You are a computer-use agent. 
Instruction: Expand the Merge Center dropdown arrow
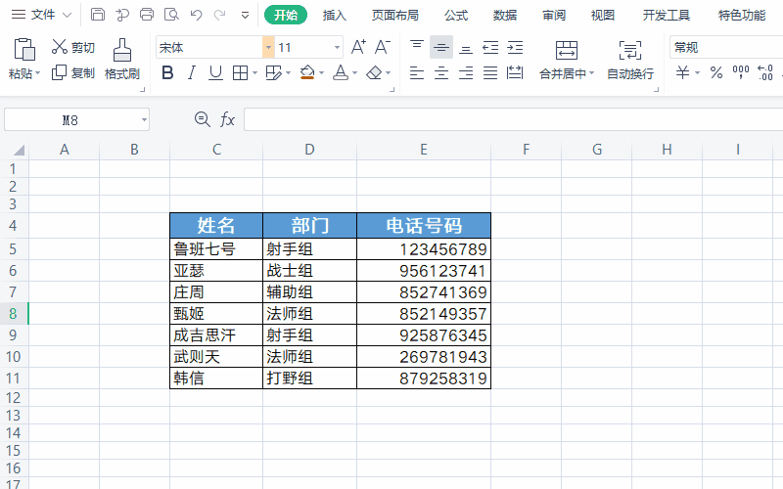592,73
